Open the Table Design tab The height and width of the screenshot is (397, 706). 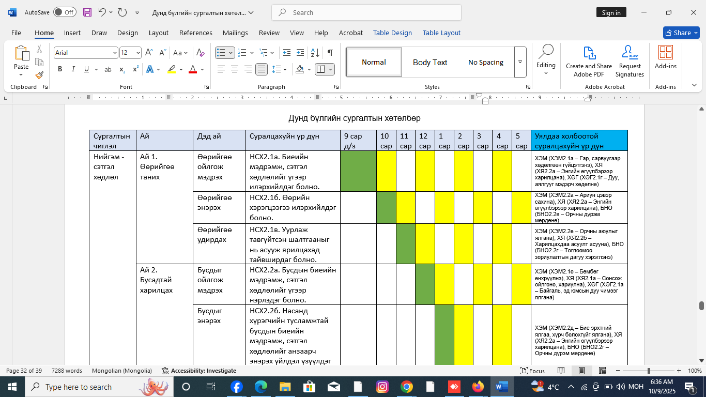(392, 33)
